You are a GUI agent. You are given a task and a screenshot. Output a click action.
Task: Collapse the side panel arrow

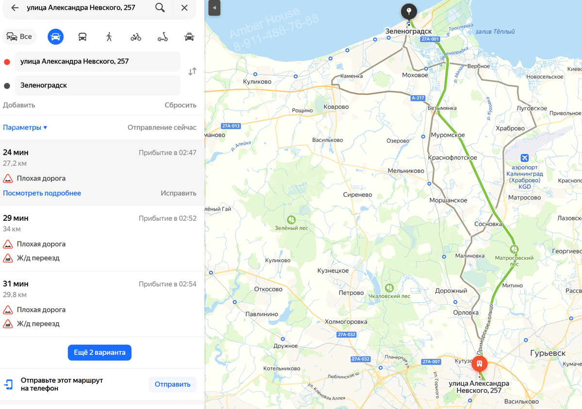pos(214,8)
